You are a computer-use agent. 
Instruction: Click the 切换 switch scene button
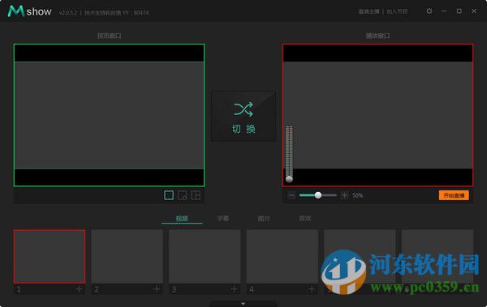tap(243, 117)
